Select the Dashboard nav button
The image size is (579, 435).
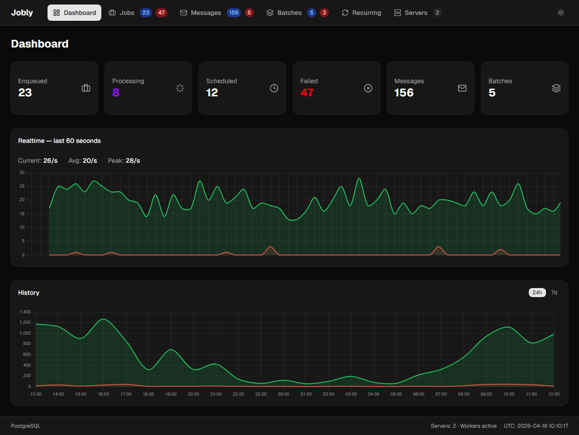pos(74,13)
